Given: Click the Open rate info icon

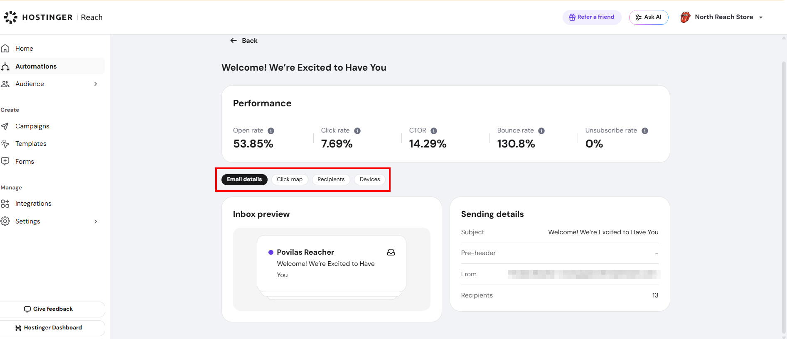Looking at the screenshot, I should click(271, 131).
